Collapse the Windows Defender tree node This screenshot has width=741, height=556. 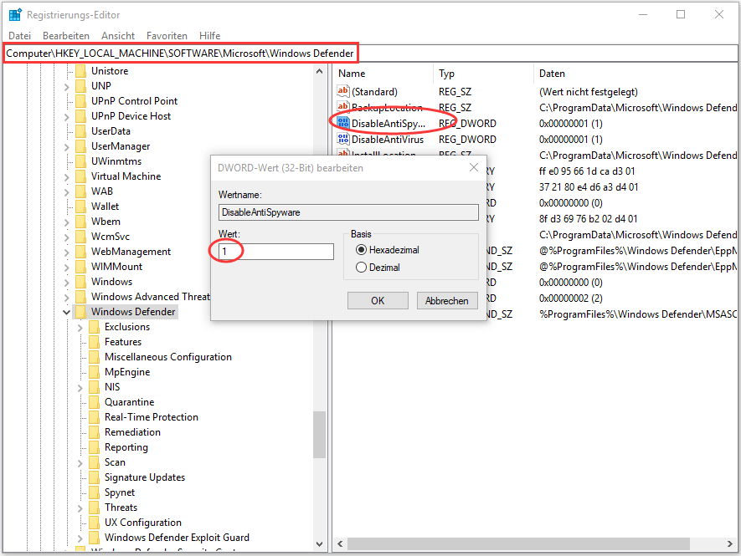point(66,311)
